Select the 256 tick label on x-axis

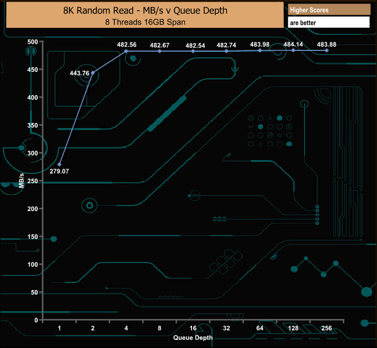pyautogui.click(x=327, y=328)
